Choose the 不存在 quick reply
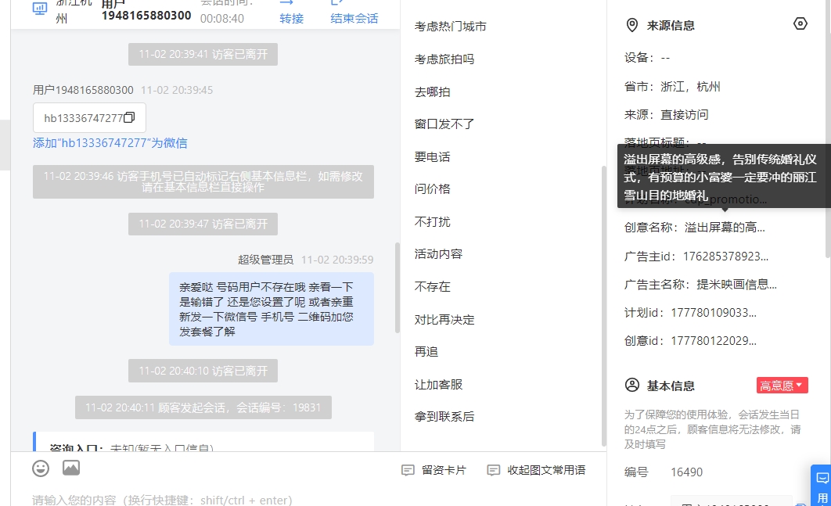The image size is (831, 506). click(x=433, y=287)
